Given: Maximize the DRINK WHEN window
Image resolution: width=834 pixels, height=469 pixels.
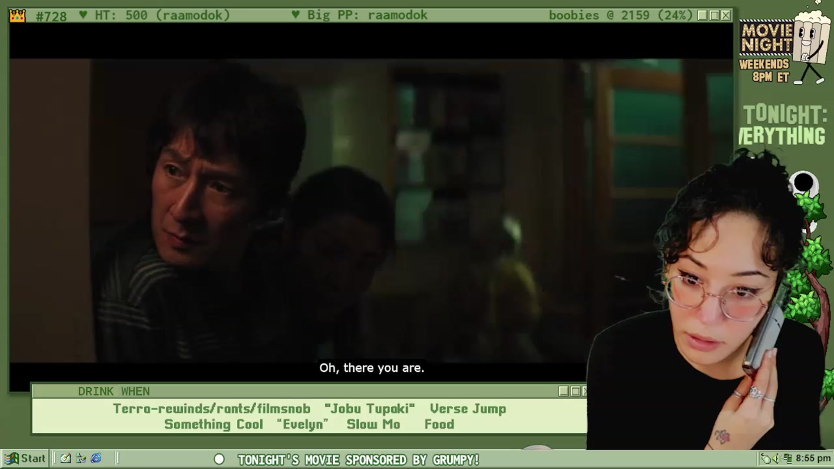Looking at the screenshot, I should [x=575, y=391].
